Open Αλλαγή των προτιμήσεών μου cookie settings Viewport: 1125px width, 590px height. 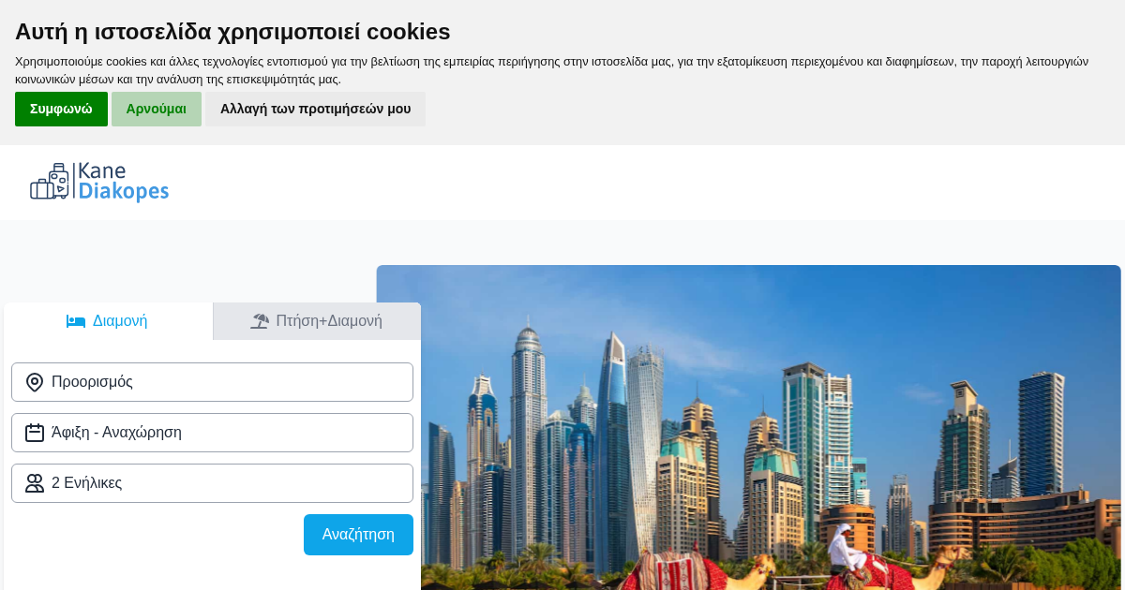point(315,109)
